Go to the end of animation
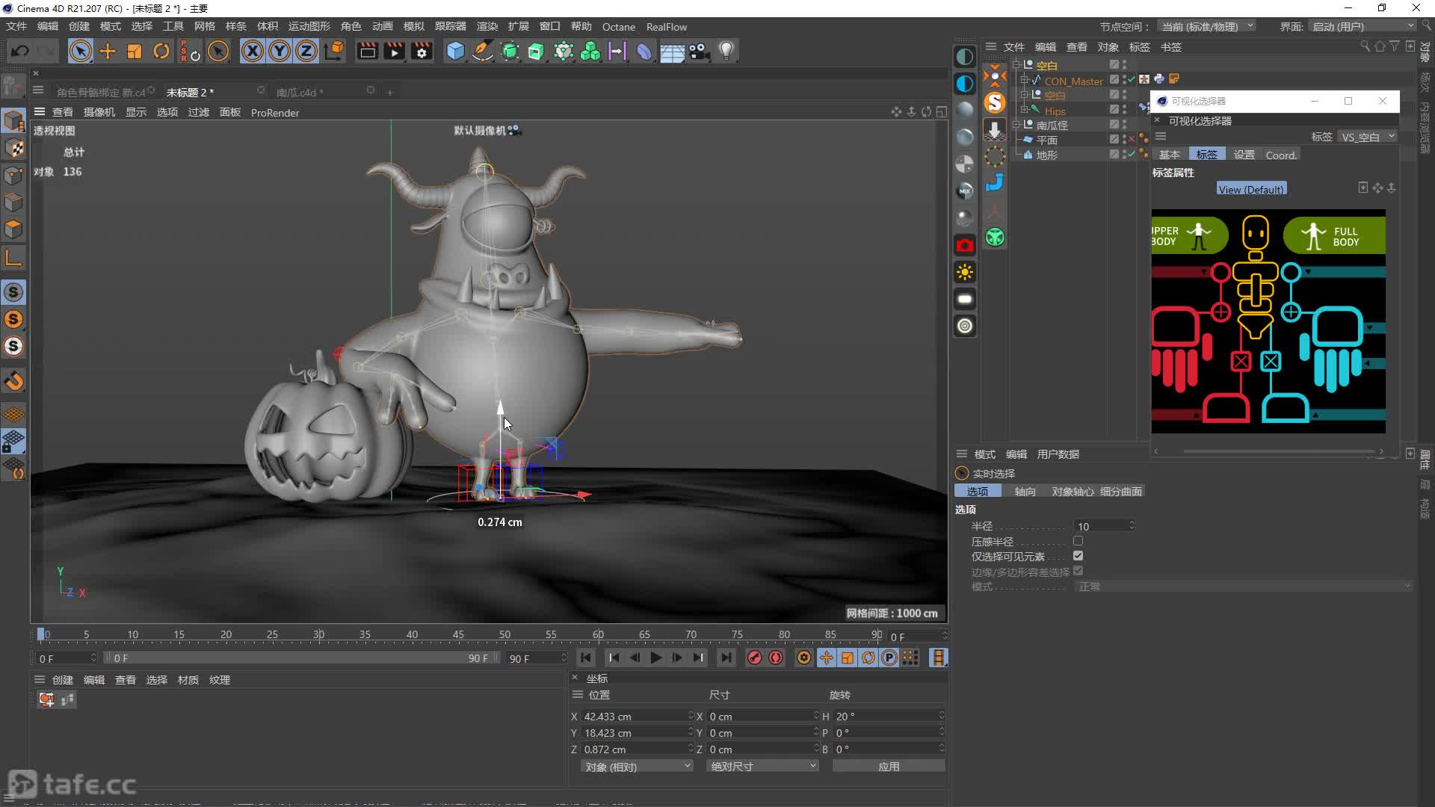 click(x=726, y=658)
